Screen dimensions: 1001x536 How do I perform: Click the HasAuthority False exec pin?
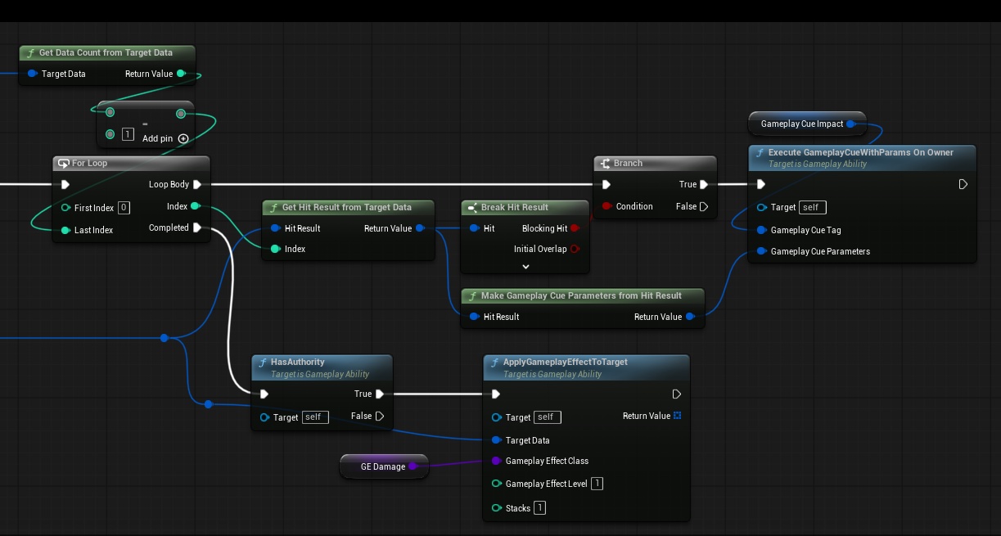(380, 416)
